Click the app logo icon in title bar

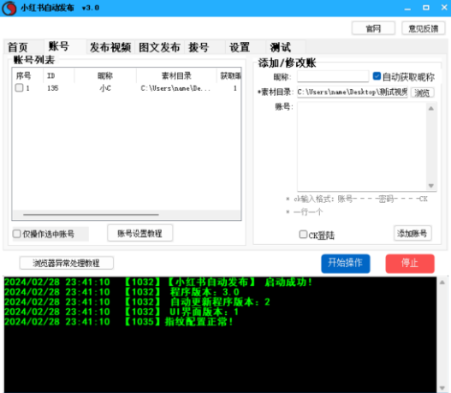coord(9,8)
